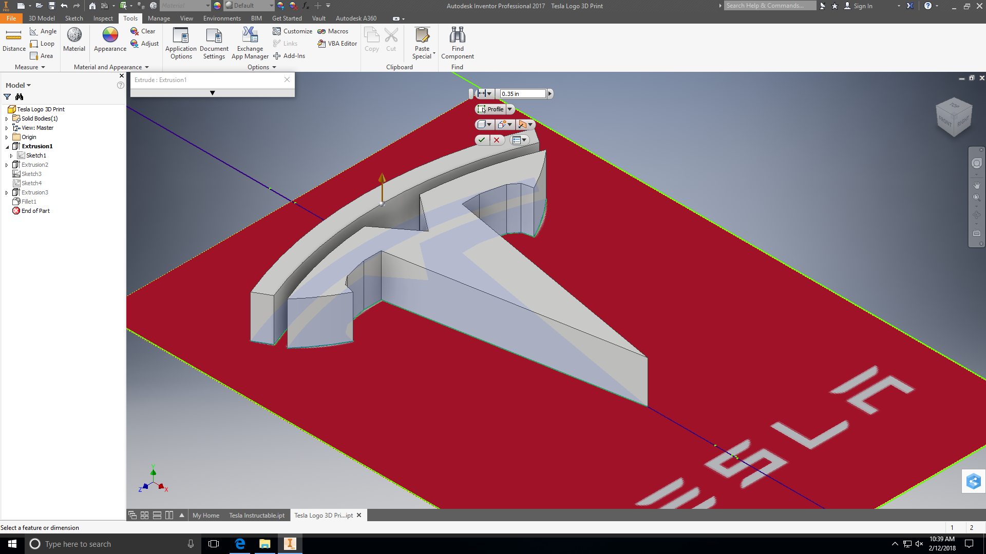Clear appearance overrides
Viewport: 986px width, 554px height.
tap(143, 31)
